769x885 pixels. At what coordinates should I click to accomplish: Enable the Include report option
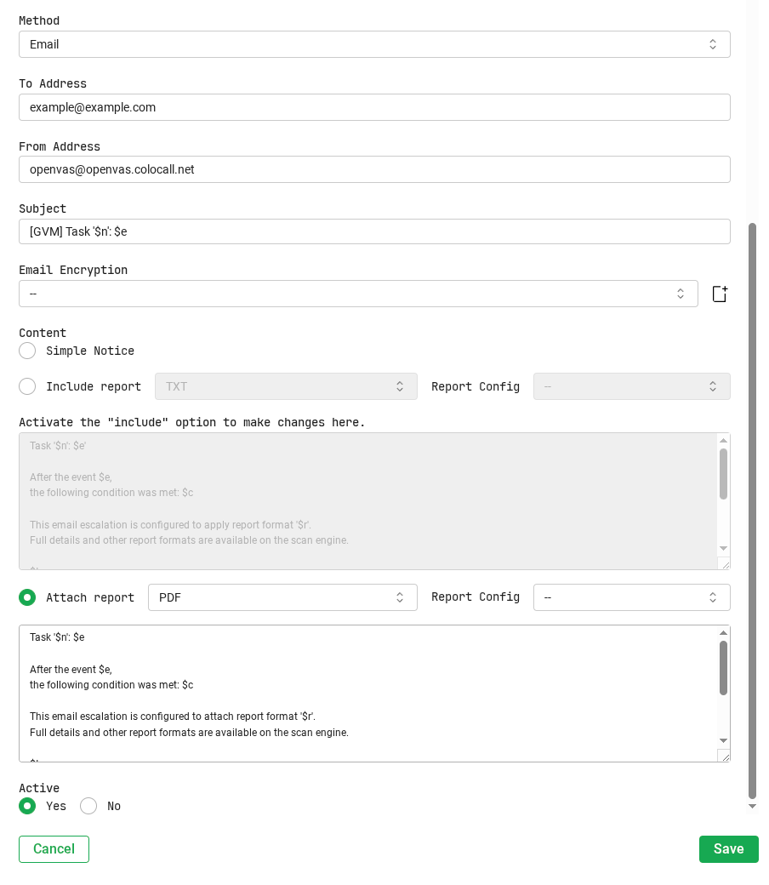point(27,385)
